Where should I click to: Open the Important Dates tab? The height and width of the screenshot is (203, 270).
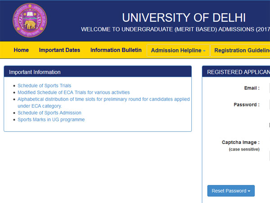point(59,50)
